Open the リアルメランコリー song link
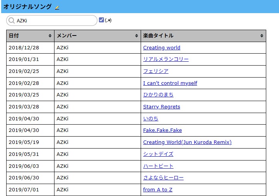 click(x=166, y=59)
